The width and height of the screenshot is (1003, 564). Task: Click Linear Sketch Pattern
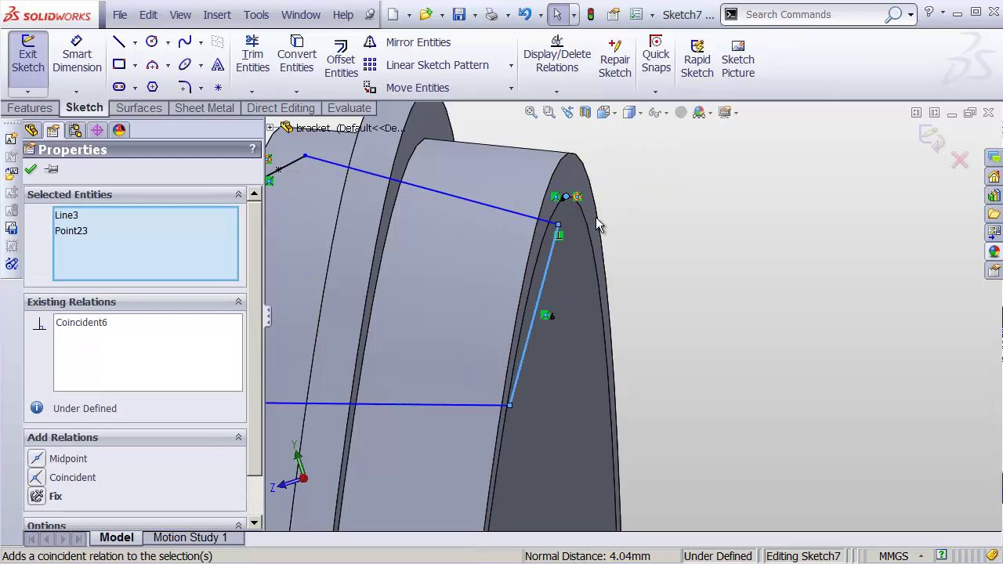[x=426, y=65]
